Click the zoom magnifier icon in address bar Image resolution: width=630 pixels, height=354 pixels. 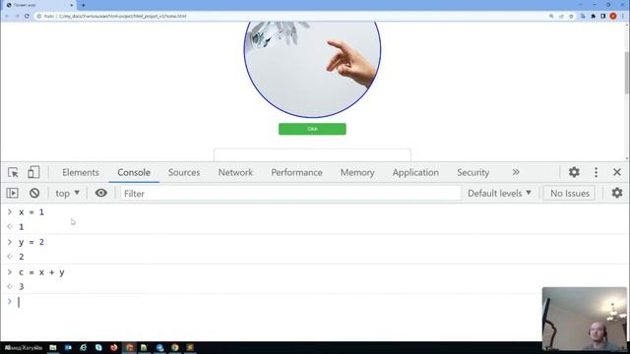coord(551,16)
